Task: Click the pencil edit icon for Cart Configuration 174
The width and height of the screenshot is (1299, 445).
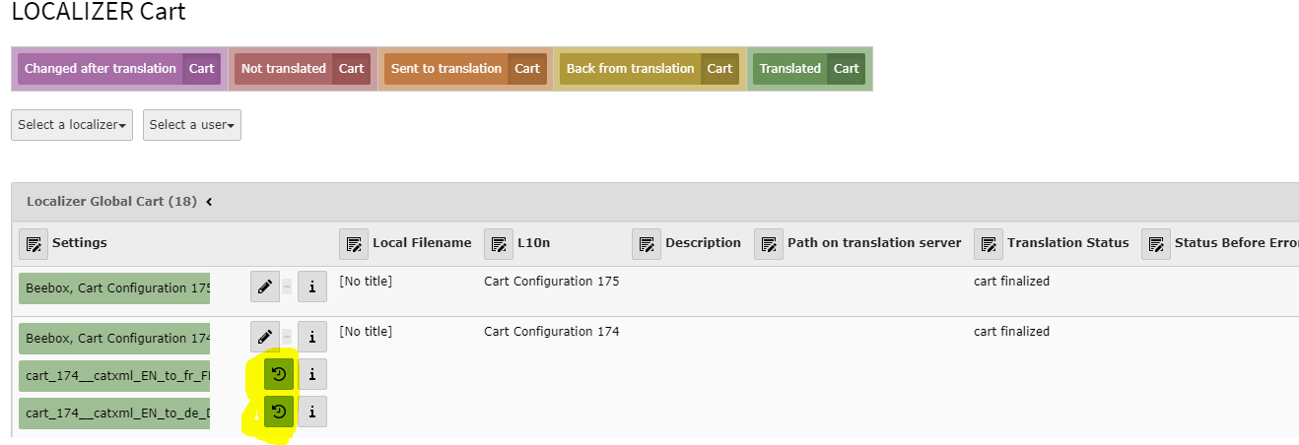Action: pyautogui.click(x=264, y=337)
